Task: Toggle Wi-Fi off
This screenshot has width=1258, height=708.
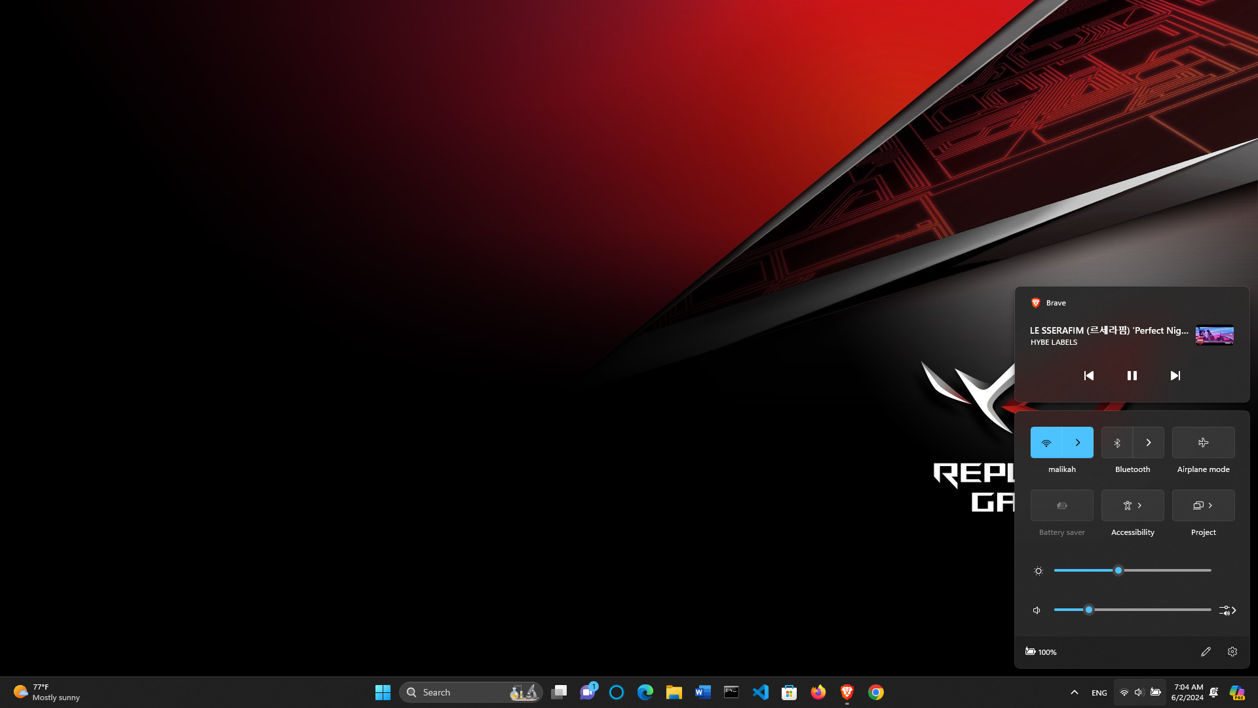Action: tap(1046, 442)
